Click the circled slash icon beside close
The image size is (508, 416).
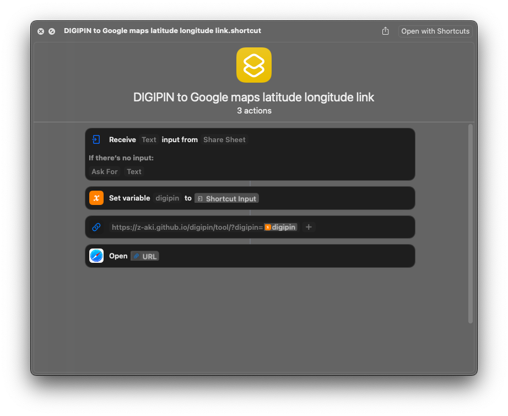click(52, 31)
